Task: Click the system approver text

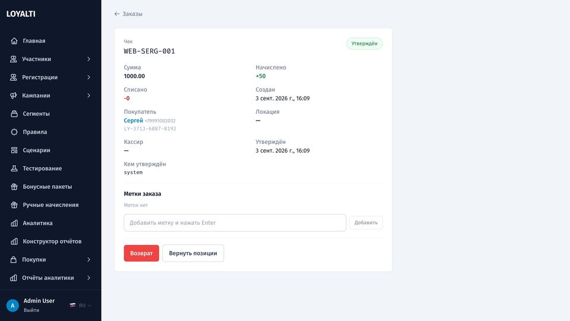Action: 133,172
